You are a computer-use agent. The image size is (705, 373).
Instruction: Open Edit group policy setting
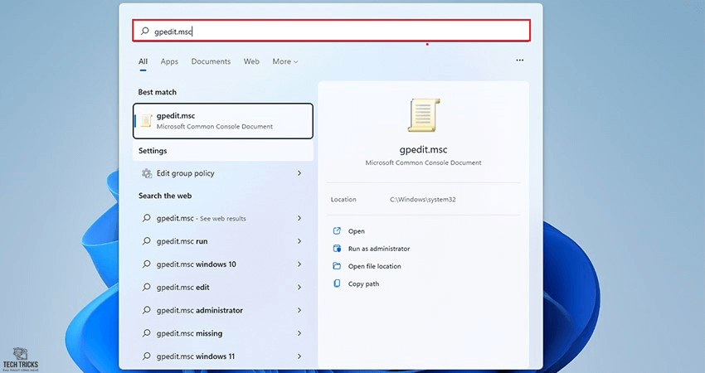[222, 173]
